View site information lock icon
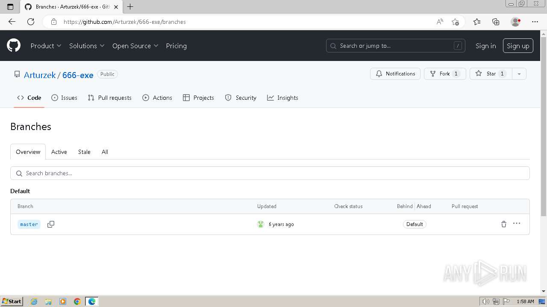547x307 pixels. (54, 22)
